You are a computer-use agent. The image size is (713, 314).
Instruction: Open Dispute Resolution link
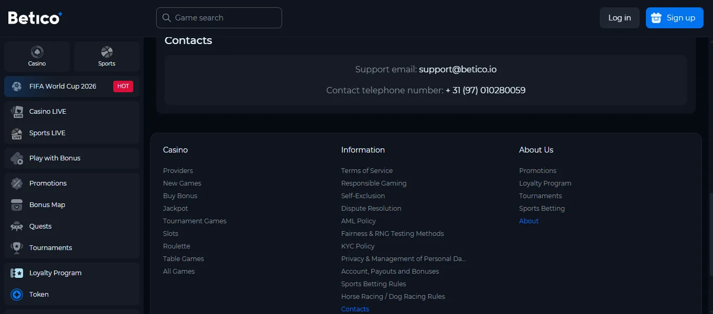coord(371,209)
